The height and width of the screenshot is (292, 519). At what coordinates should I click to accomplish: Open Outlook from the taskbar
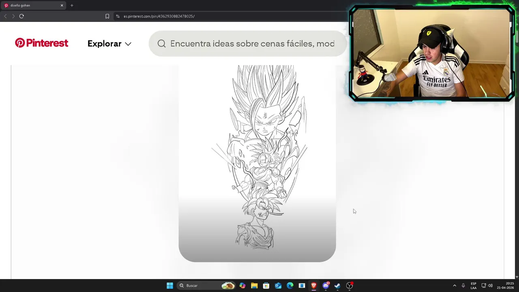tap(278, 286)
